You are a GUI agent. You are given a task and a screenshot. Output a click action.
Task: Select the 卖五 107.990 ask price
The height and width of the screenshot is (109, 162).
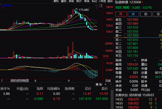coord(133,20)
